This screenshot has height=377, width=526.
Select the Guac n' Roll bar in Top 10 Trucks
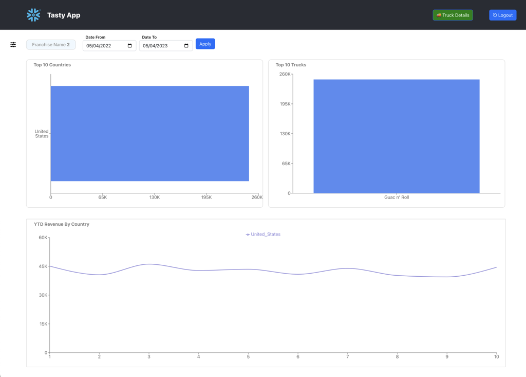pos(396,136)
